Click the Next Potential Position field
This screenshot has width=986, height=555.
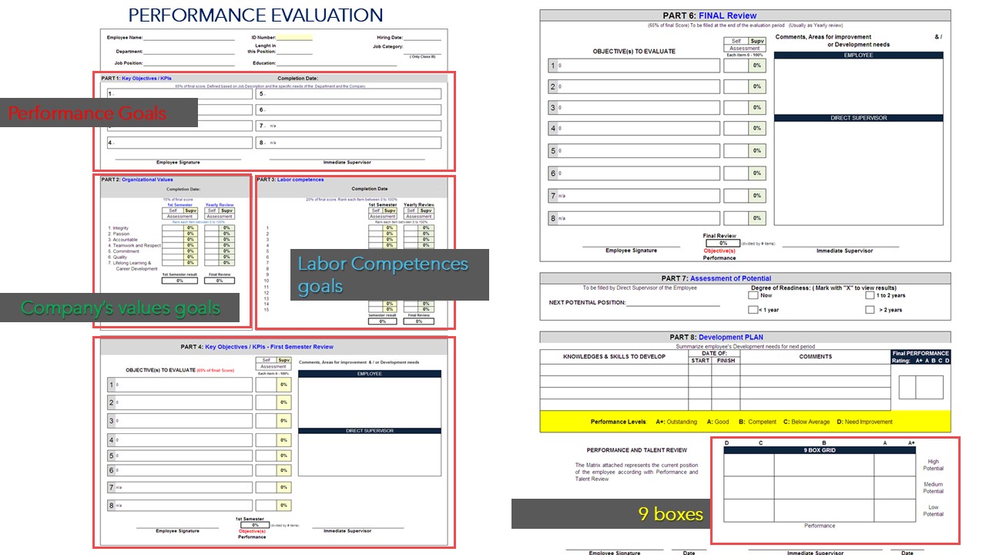tap(672, 303)
